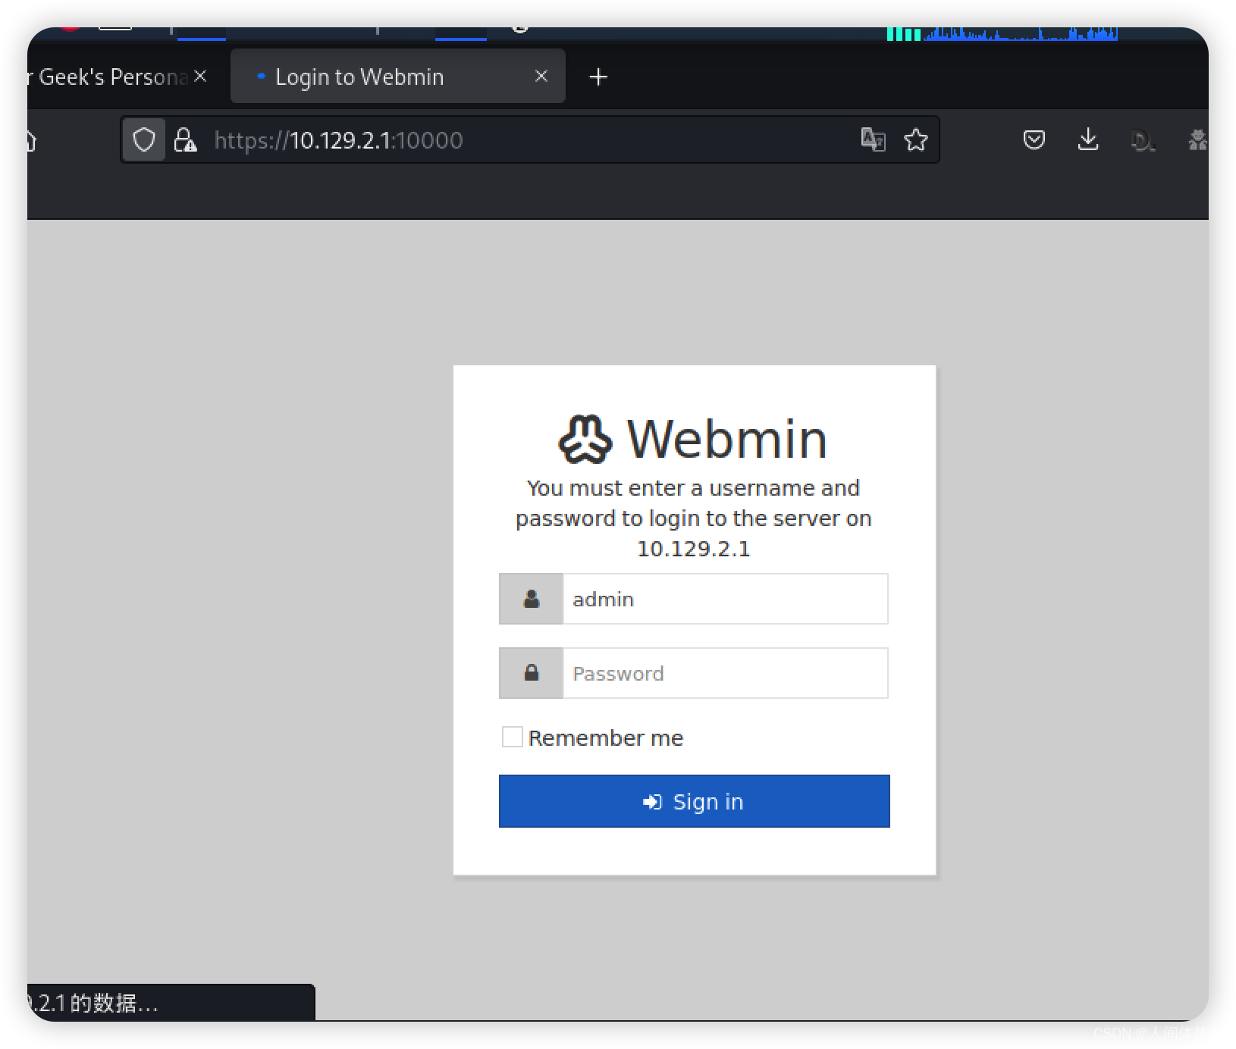Open the downloads arrow icon
Viewport: 1236px width, 1049px height.
click(1088, 139)
